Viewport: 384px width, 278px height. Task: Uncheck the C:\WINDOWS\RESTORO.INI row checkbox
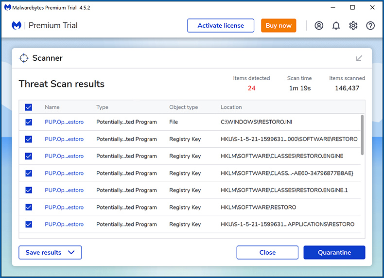(x=29, y=122)
